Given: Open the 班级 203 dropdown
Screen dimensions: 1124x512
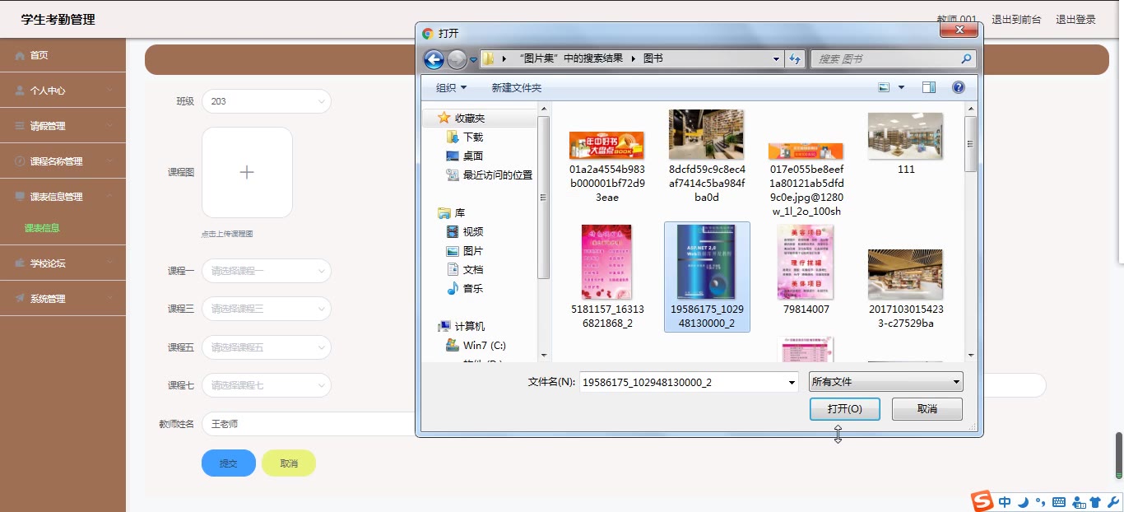Looking at the screenshot, I should tap(267, 101).
